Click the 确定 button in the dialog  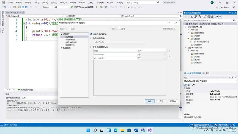(150, 101)
